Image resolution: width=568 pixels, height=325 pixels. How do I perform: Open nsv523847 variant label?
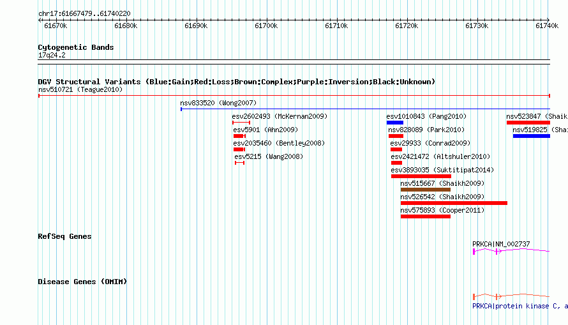[537, 116]
